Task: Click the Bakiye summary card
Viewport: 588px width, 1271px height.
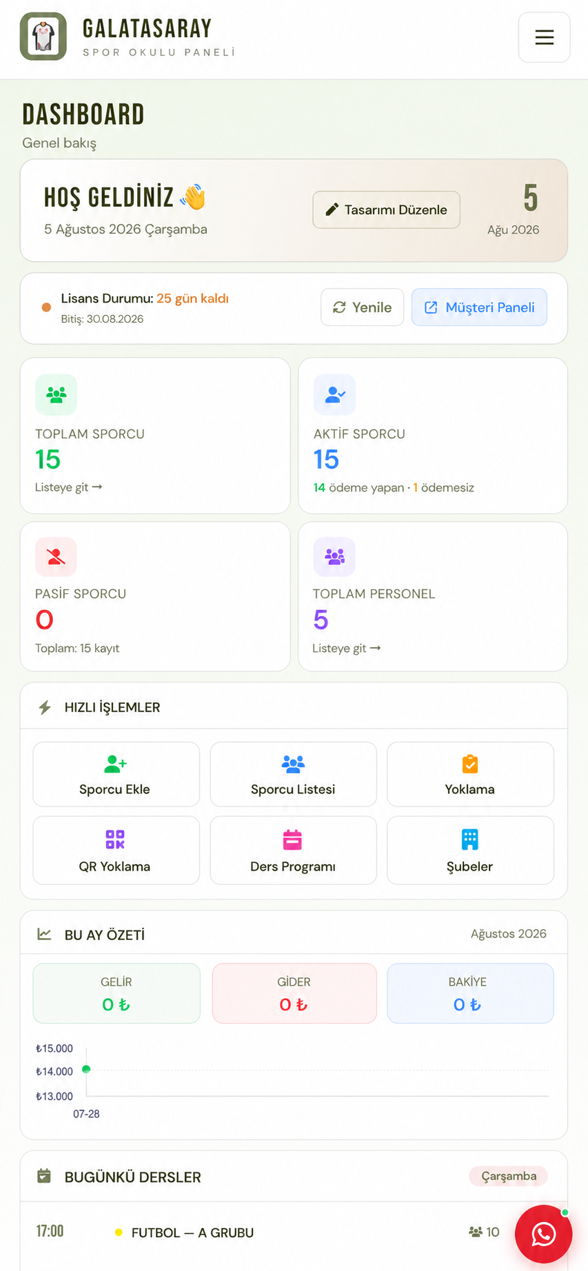Action: [470, 993]
